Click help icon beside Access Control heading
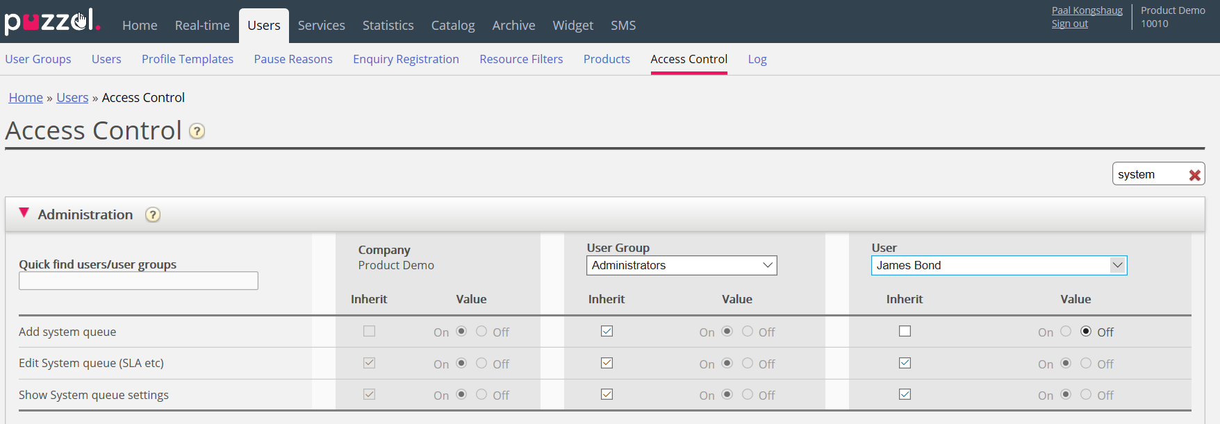1220x424 pixels. 197,131
